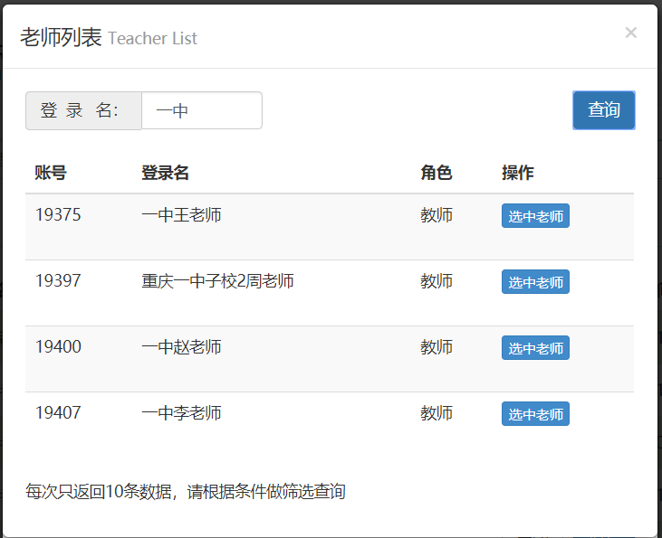Click the 登录名 column header
This screenshot has height=538, width=662.
tap(165, 173)
